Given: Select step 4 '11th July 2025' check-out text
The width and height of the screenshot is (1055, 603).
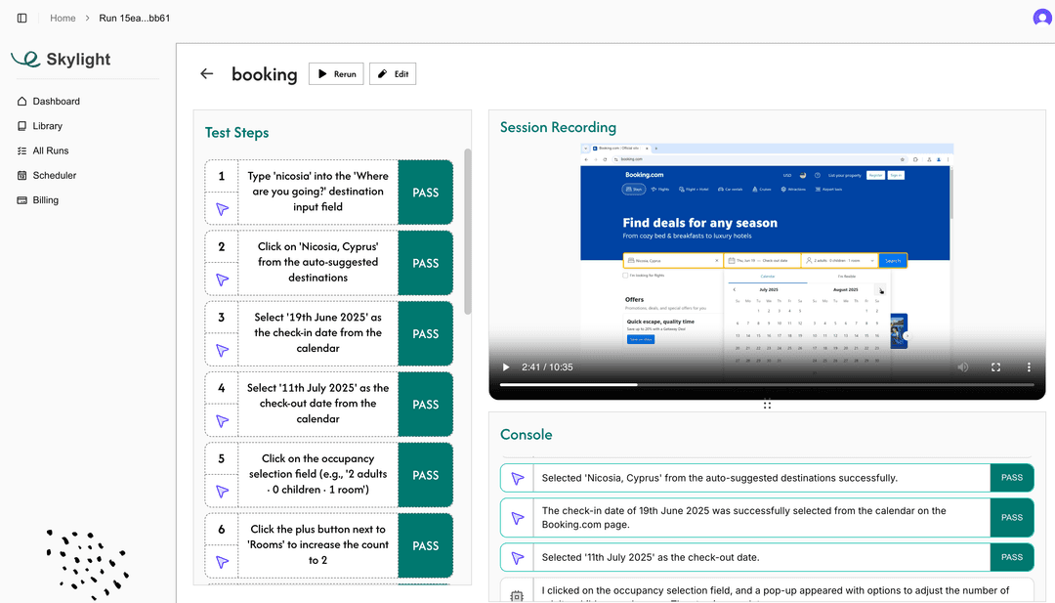Looking at the screenshot, I should click(317, 404).
